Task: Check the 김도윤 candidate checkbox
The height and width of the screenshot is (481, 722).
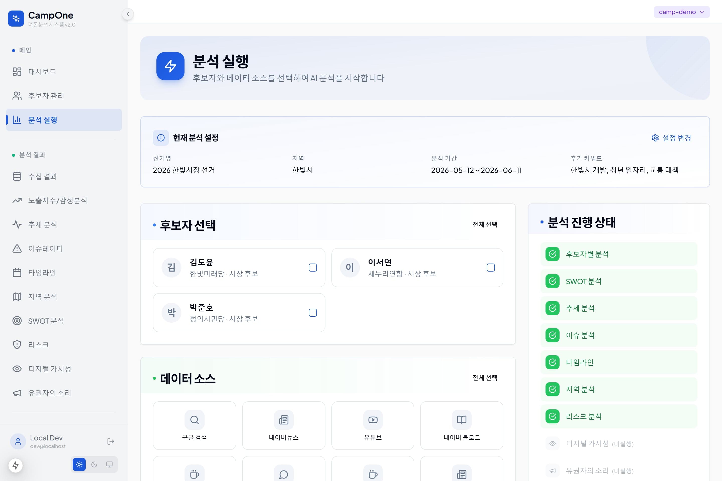Action: coord(313,268)
